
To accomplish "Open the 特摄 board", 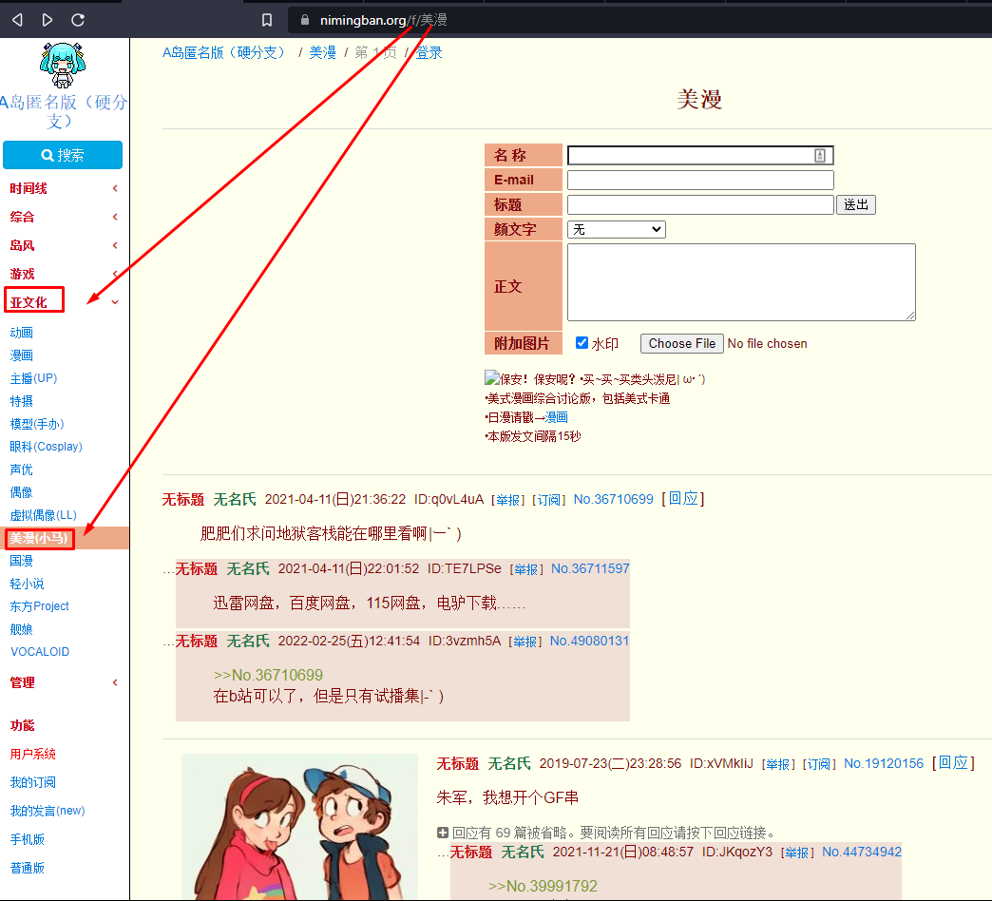I will coord(22,401).
